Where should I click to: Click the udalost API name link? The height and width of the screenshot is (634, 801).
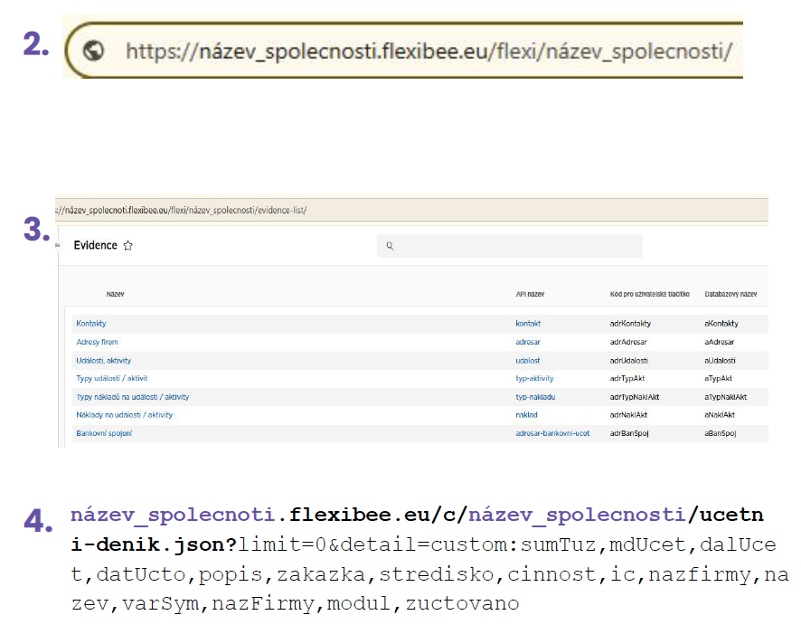528,360
